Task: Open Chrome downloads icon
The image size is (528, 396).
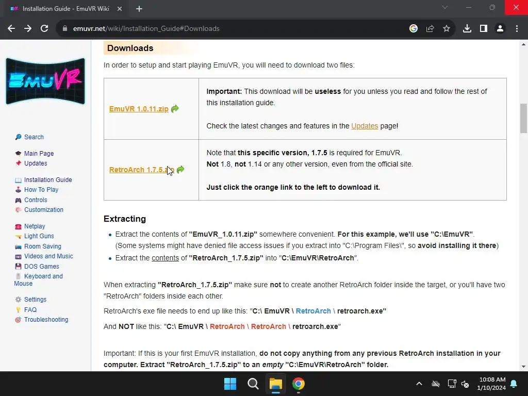Action: coord(467,29)
